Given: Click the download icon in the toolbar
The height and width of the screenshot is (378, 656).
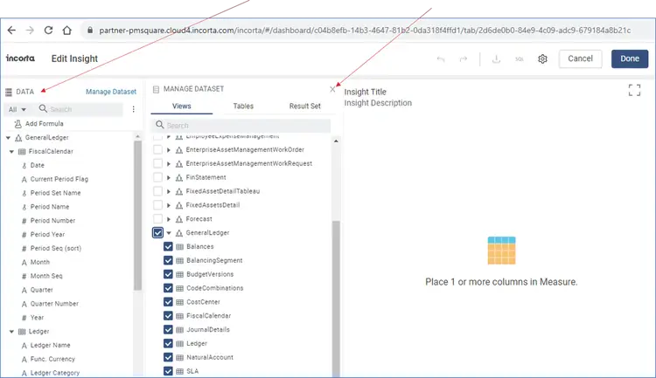Looking at the screenshot, I should tap(496, 58).
